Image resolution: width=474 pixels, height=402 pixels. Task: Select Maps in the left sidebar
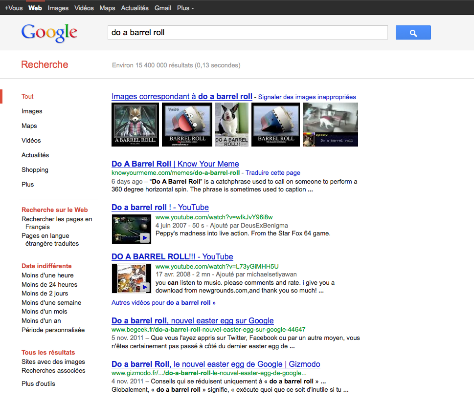click(x=29, y=126)
